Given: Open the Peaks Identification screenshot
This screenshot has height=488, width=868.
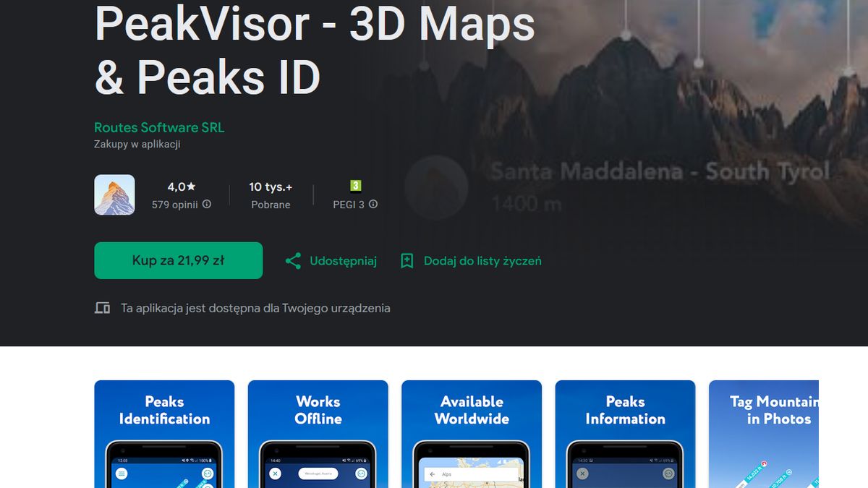Looking at the screenshot, I should pyautogui.click(x=164, y=434).
